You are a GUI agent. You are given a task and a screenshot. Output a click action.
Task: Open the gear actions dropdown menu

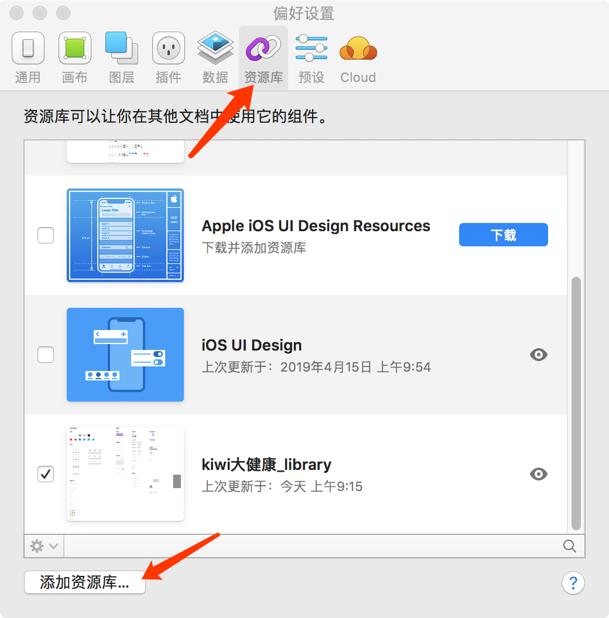point(44,546)
